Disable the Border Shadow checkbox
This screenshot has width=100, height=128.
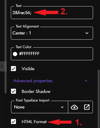click(x=14, y=91)
